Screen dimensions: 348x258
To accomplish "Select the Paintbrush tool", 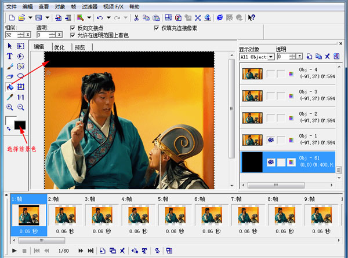I will point(9,67).
